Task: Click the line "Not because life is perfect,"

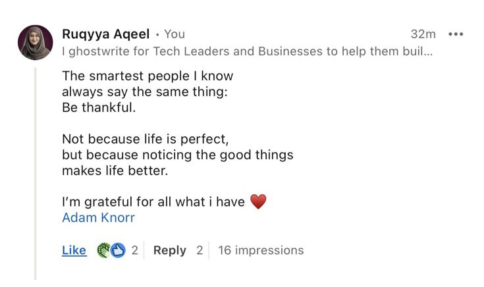Action: 145,140
